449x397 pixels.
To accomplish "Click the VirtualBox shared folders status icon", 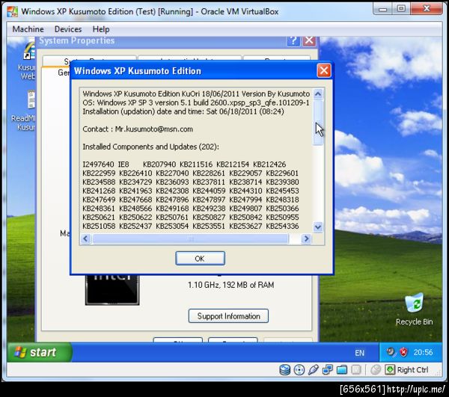I will [342, 370].
